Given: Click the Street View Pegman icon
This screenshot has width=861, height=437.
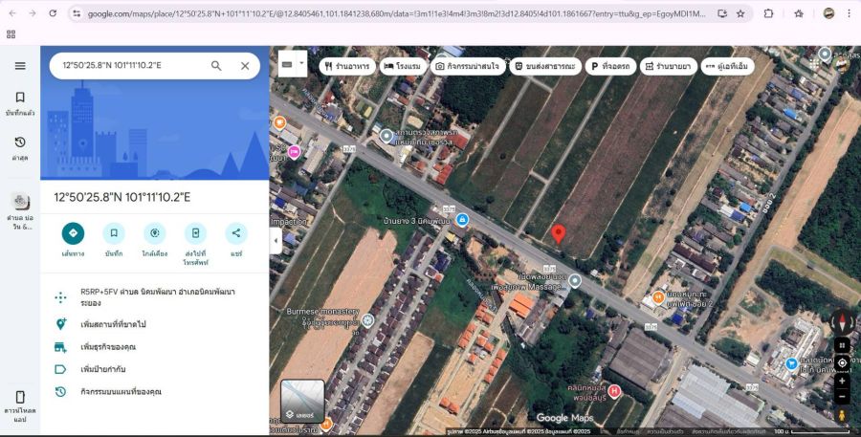Looking at the screenshot, I should tap(842, 416).
